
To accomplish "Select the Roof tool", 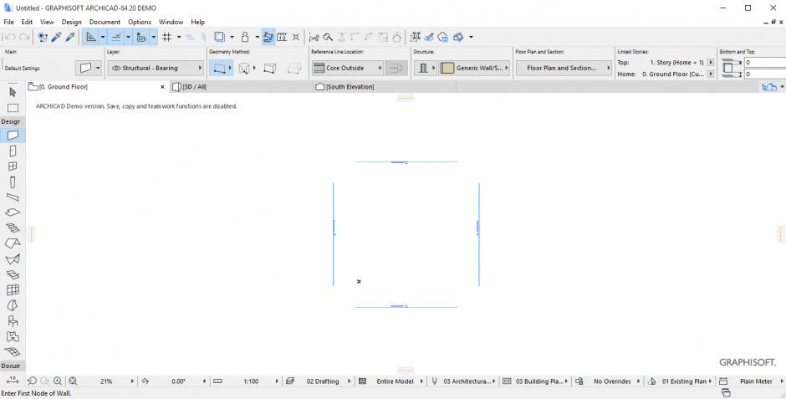I will (x=13, y=243).
